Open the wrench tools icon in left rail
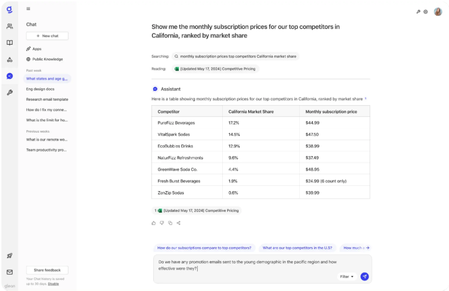 pos(9,92)
